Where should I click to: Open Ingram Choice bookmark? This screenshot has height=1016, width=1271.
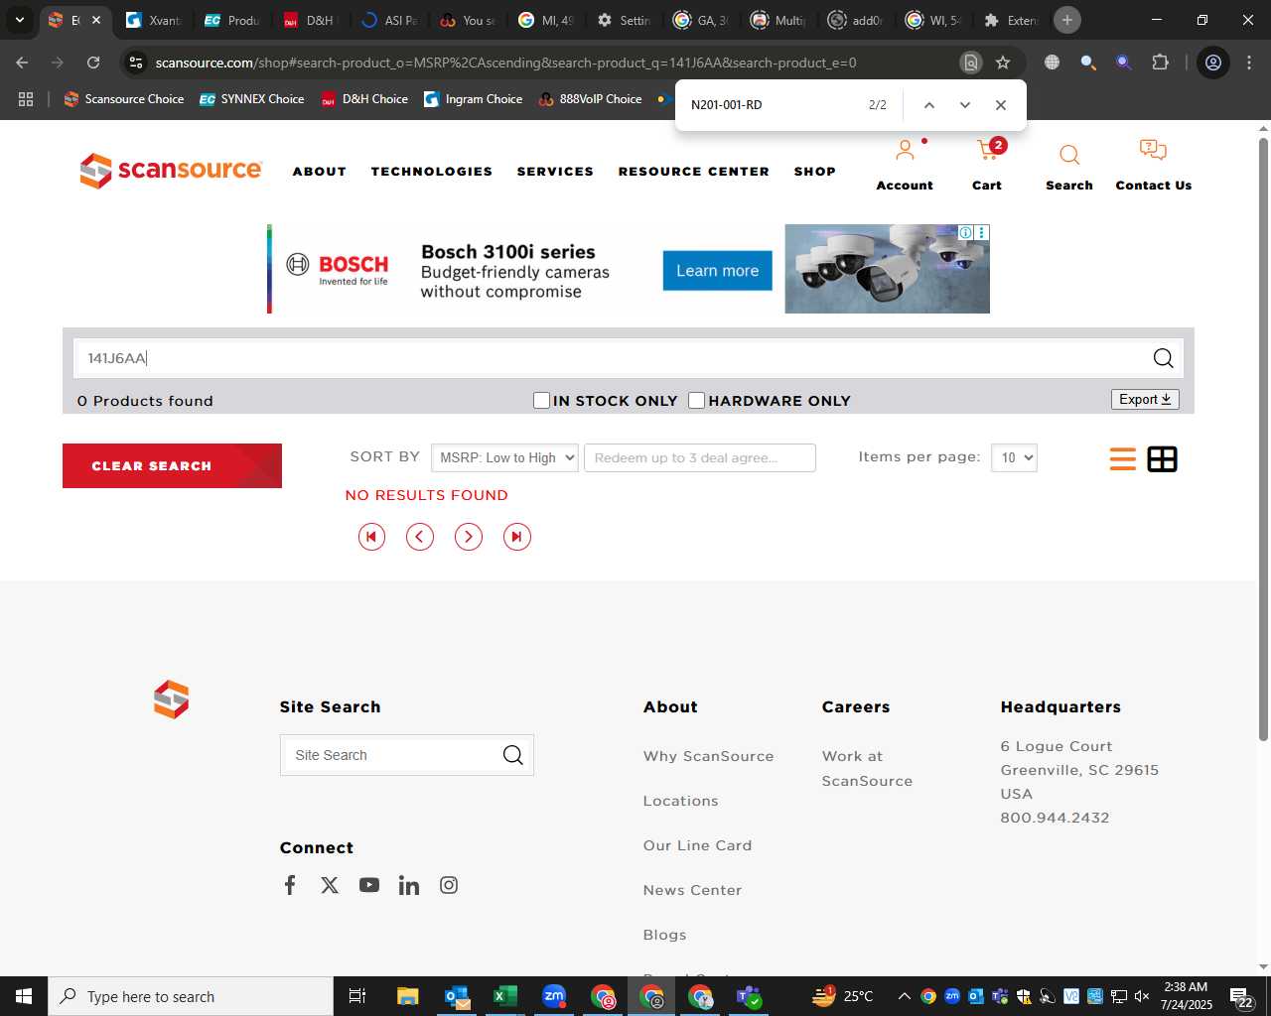(x=474, y=99)
